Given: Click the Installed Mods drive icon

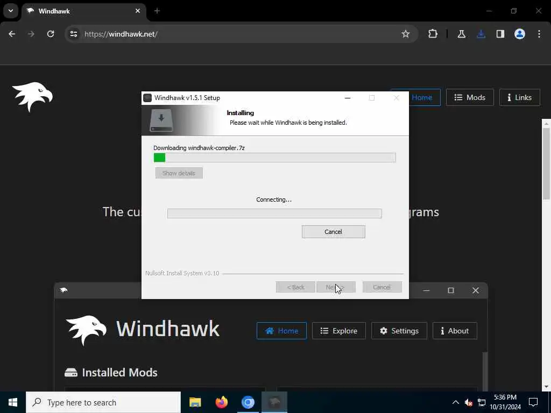Looking at the screenshot, I should [x=71, y=373].
